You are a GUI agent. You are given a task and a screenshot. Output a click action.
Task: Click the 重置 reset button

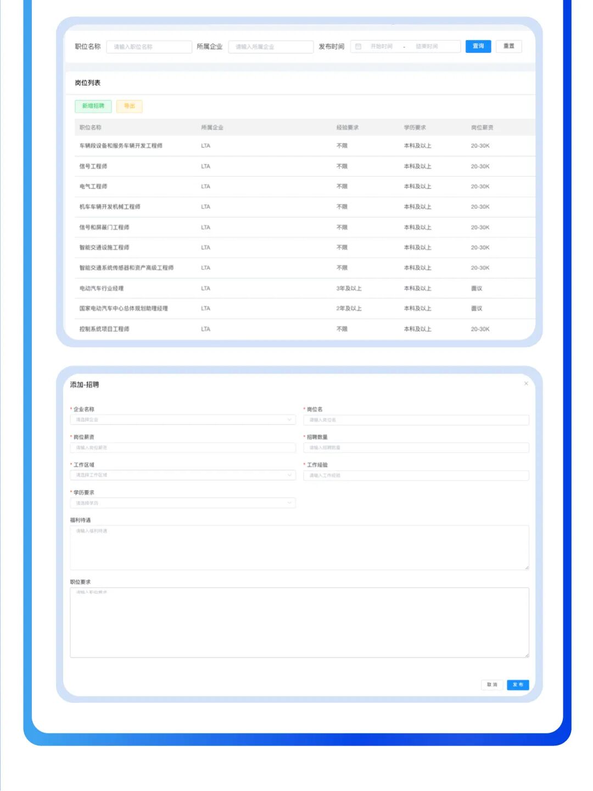tap(509, 46)
